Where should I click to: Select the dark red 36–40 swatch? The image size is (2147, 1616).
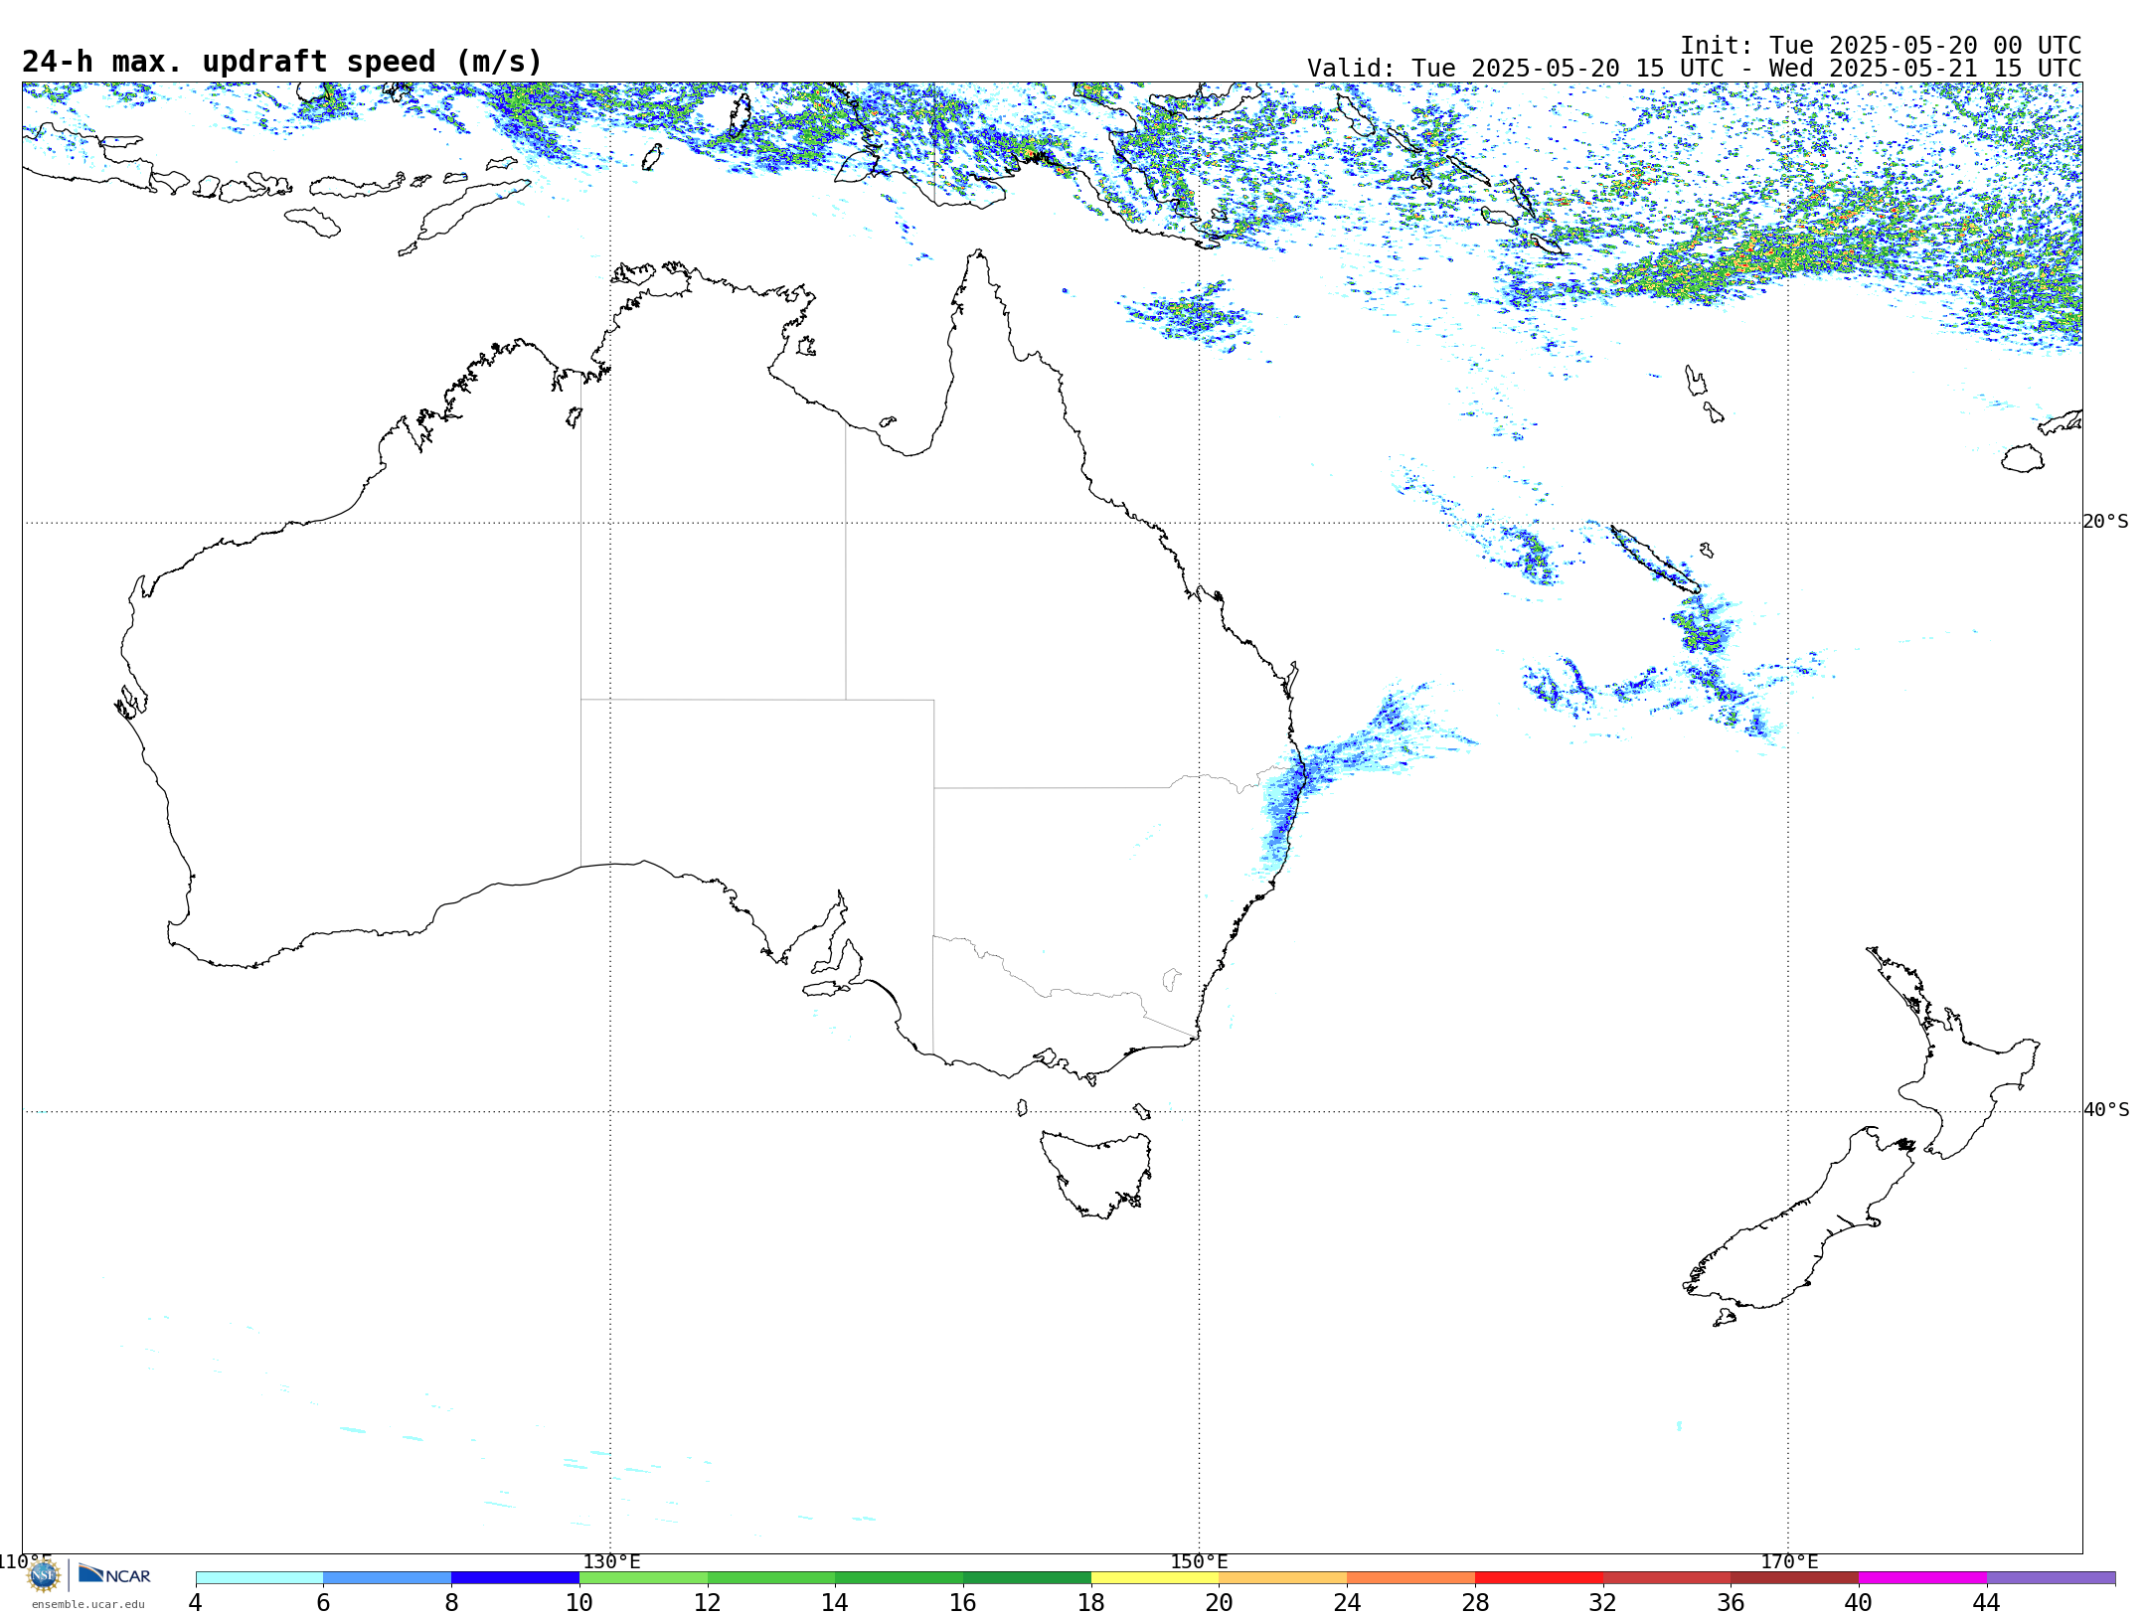[x=1795, y=1578]
